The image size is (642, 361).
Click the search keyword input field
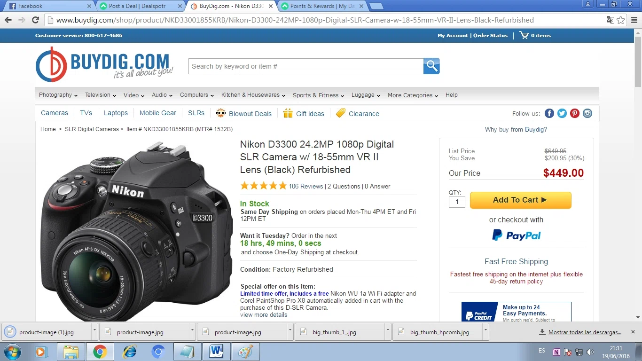pos(306,66)
